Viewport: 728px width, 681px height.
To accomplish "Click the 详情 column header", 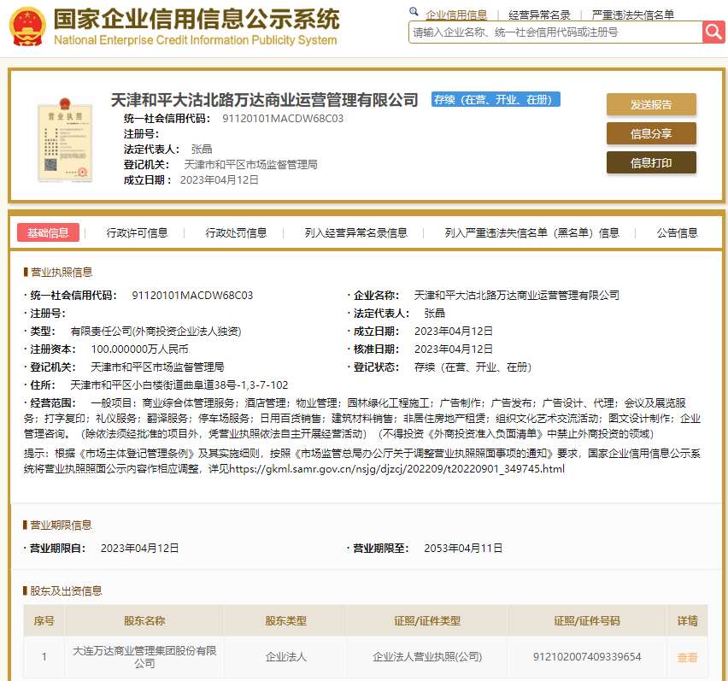I will point(687,620).
